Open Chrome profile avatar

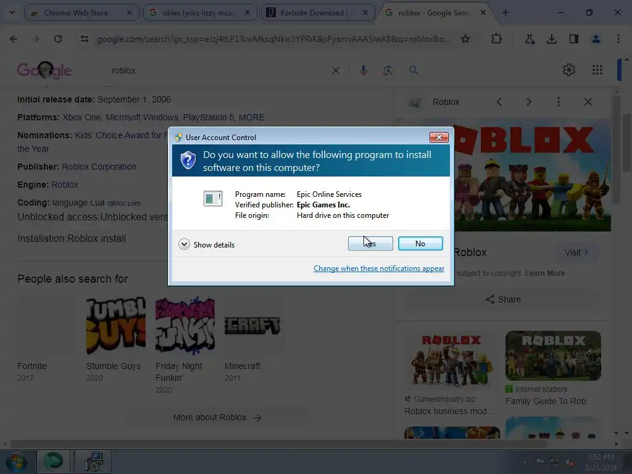coord(596,39)
